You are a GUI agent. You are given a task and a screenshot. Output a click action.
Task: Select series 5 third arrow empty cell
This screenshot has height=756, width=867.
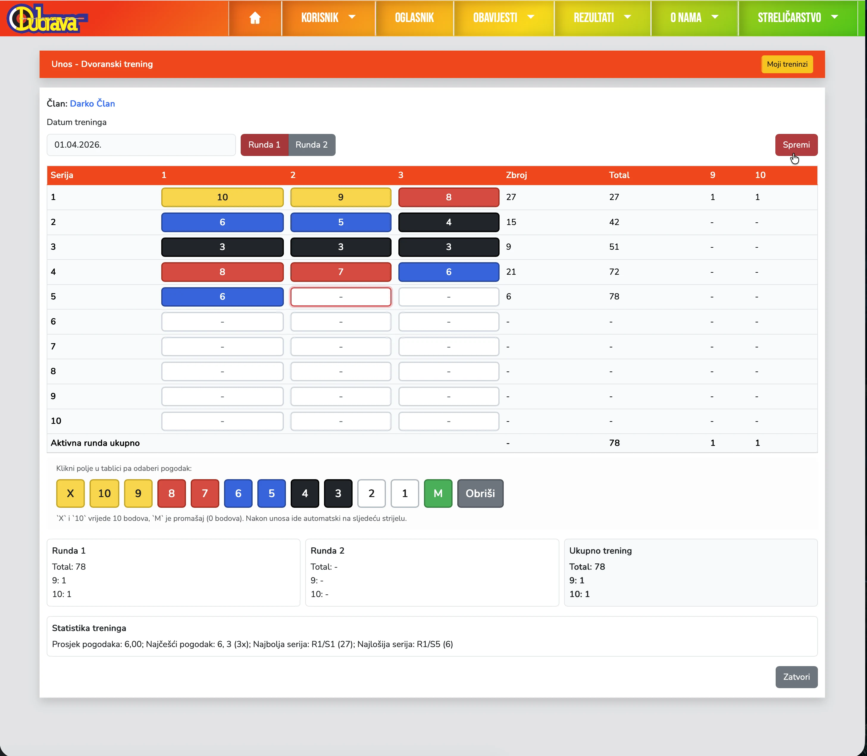tap(448, 296)
